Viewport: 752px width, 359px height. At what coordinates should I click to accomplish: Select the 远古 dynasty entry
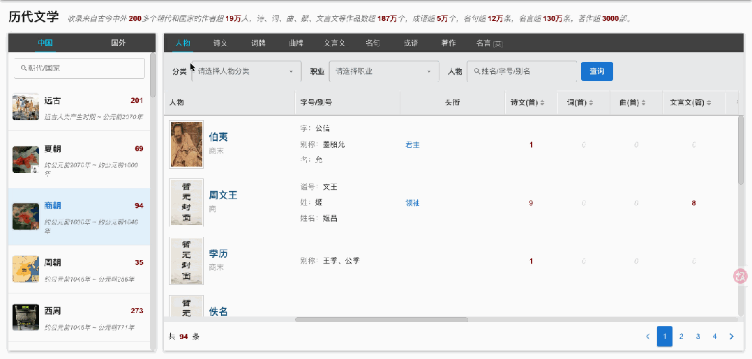tap(79, 107)
